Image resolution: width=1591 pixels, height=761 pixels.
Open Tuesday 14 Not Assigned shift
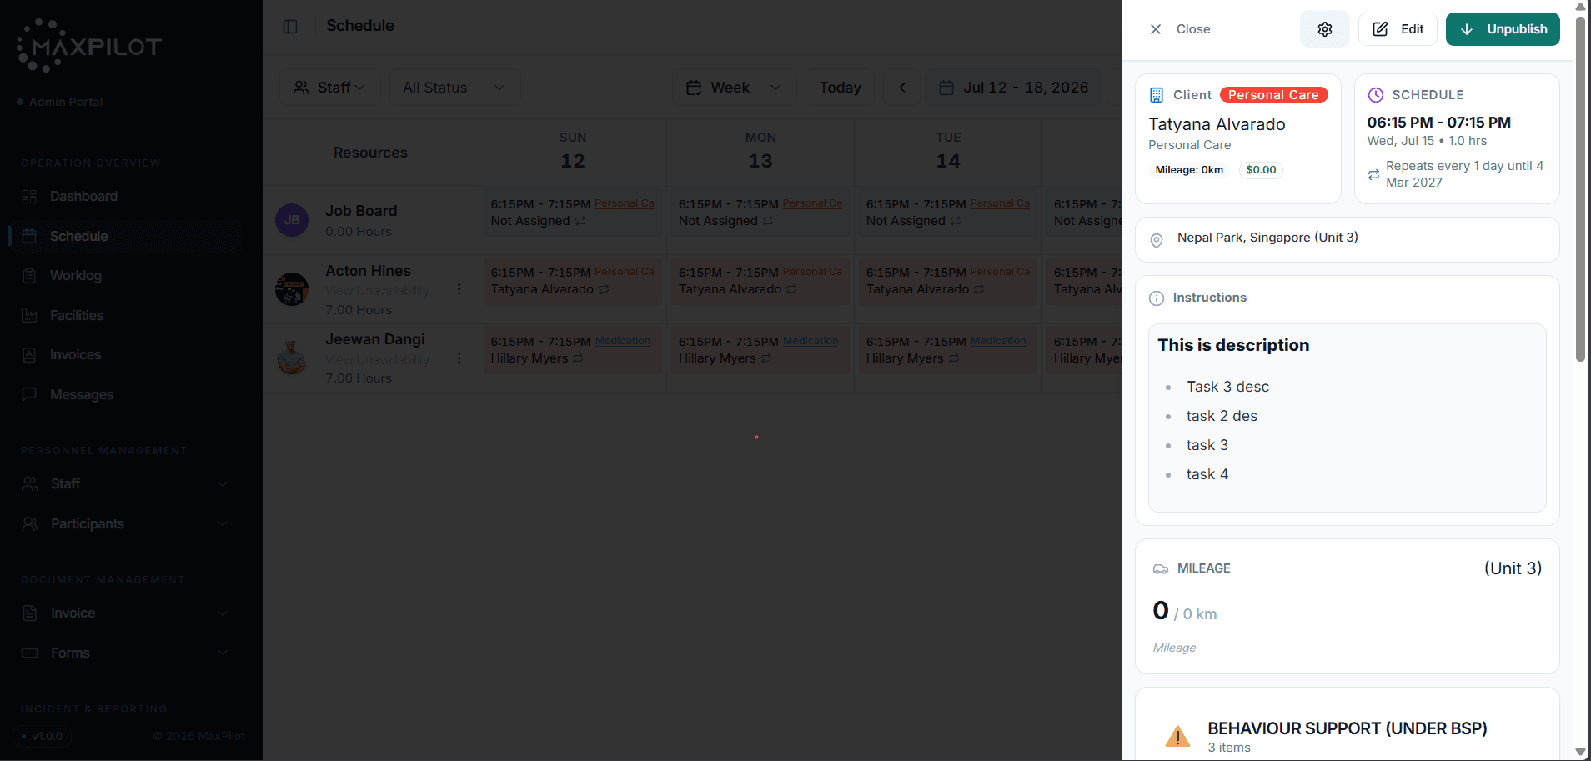pyautogui.click(x=948, y=213)
